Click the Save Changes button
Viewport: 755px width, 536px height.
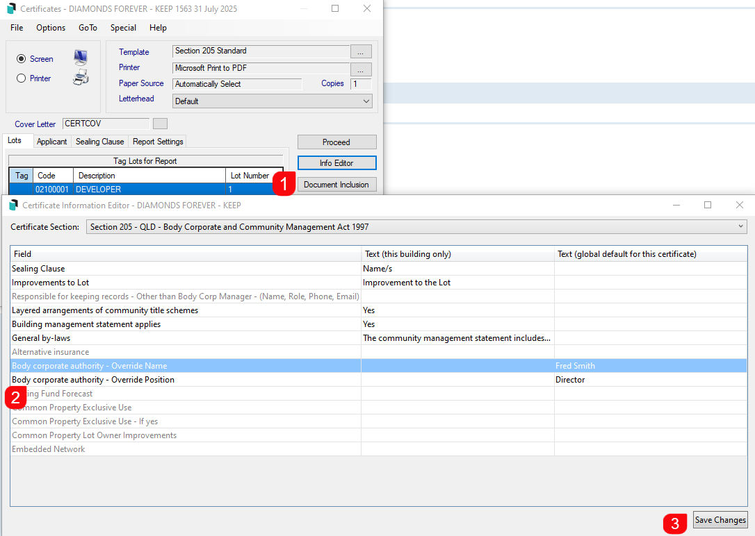(x=720, y=519)
